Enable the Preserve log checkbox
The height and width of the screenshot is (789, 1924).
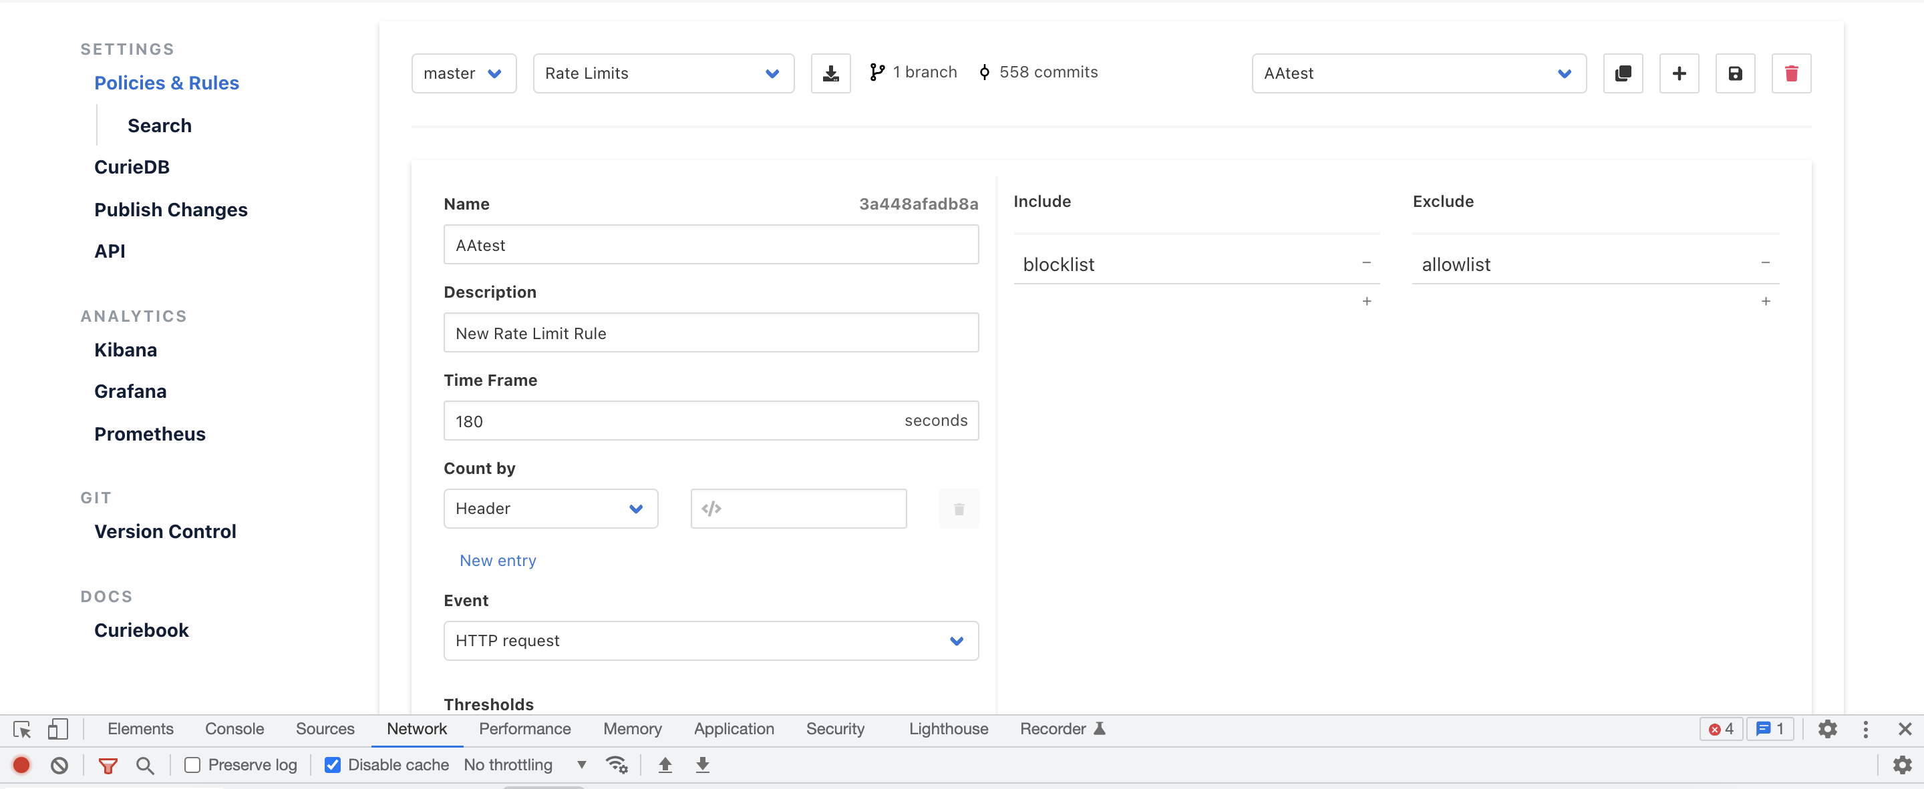(x=192, y=764)
